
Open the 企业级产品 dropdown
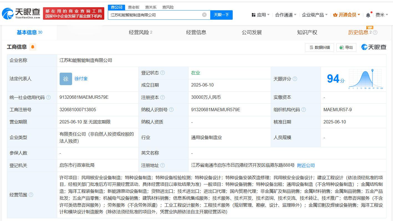(x=315, y=15)
